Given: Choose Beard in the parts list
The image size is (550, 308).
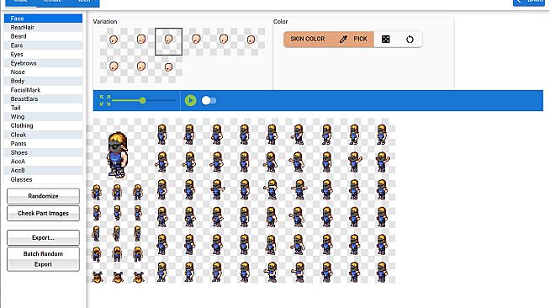Looking at the screenshot, I should 43,36.
